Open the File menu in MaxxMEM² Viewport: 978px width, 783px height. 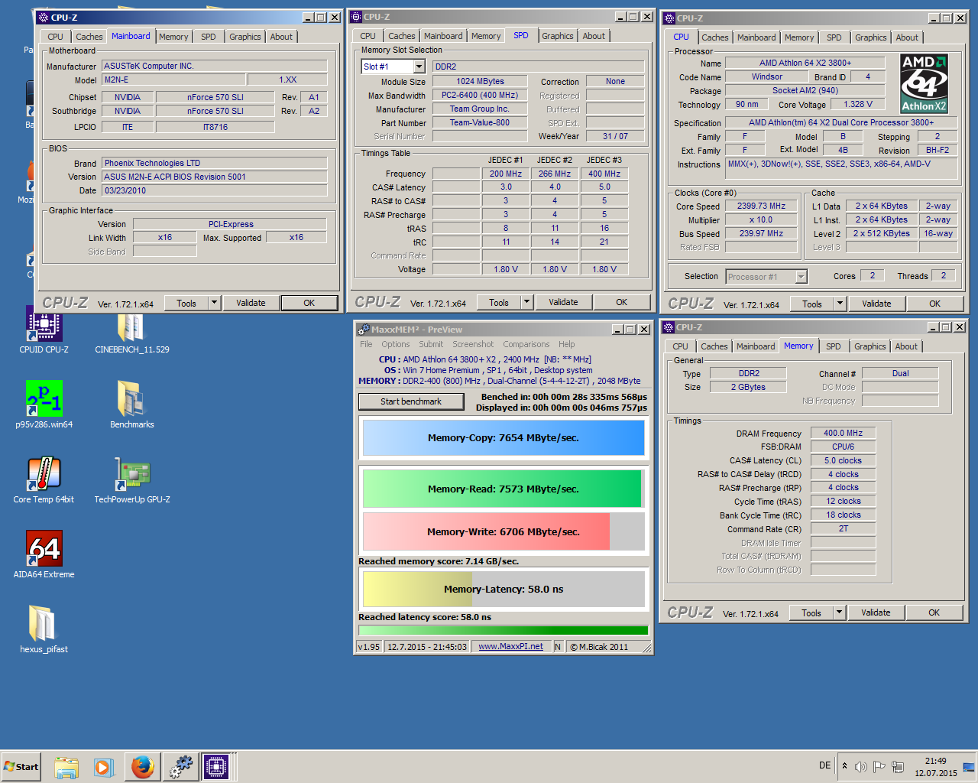pos(366,344)
